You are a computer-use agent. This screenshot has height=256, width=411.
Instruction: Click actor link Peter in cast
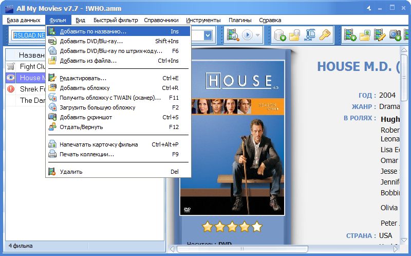(389, 223)
